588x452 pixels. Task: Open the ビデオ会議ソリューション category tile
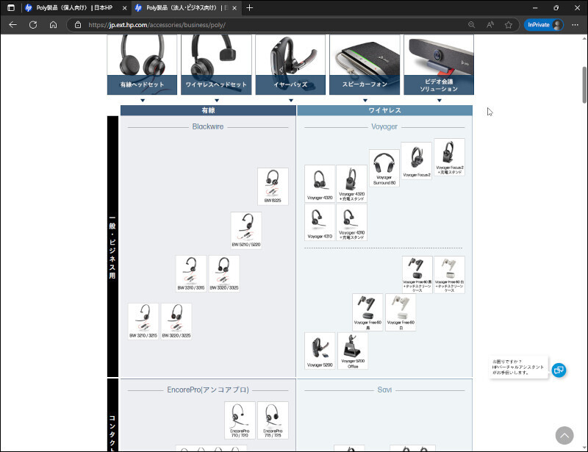pos(439,65)
